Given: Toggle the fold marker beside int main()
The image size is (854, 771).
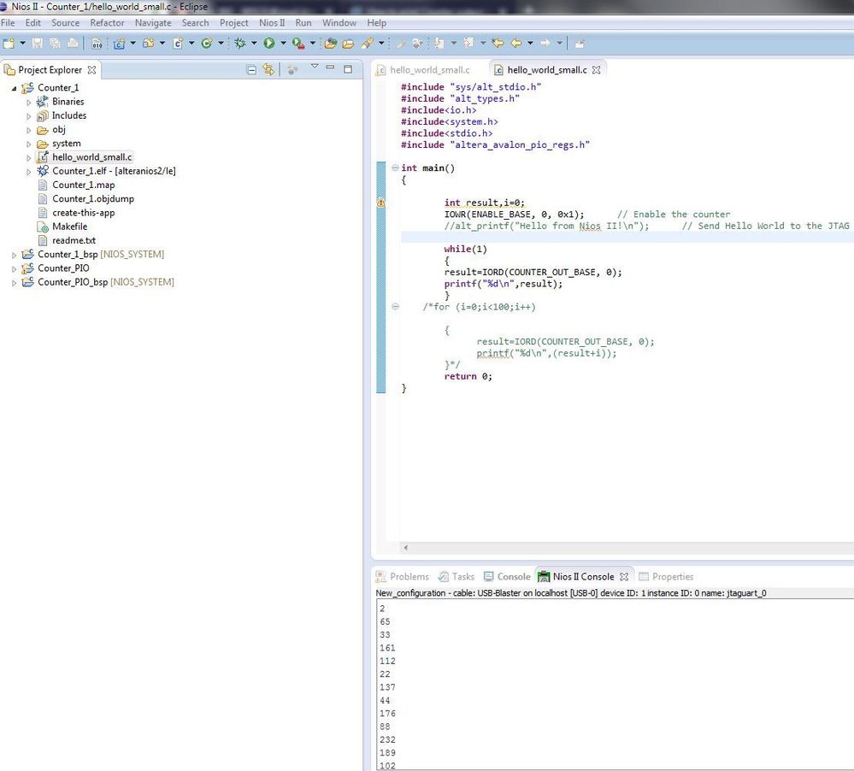Looking at the screenshot, I should (394, 168).
